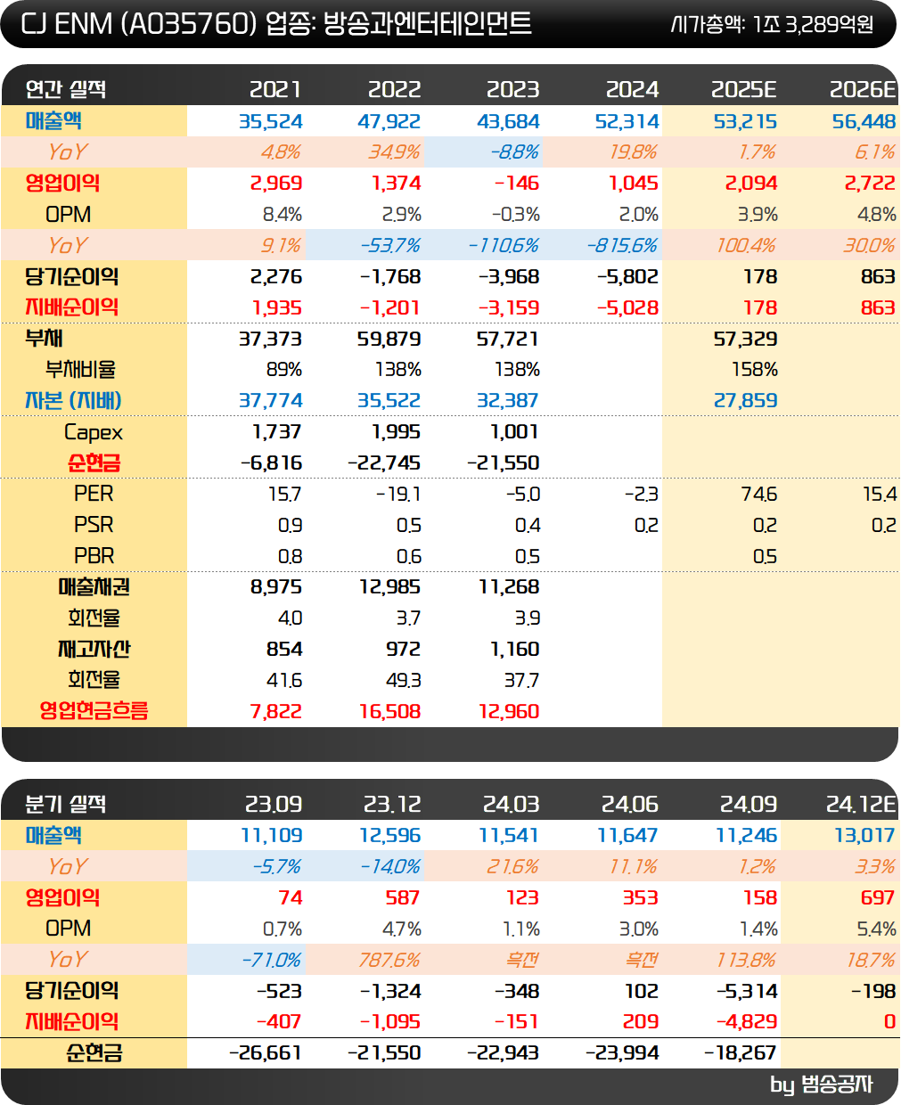The height and width of the screenshot is (1105, 901).
Task: Click the 2022 column header
Action: point(394,89)
